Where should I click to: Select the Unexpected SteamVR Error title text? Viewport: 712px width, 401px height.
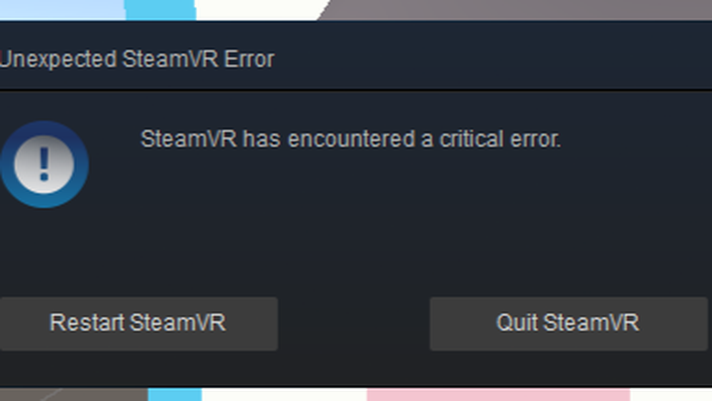click(137, 59)
